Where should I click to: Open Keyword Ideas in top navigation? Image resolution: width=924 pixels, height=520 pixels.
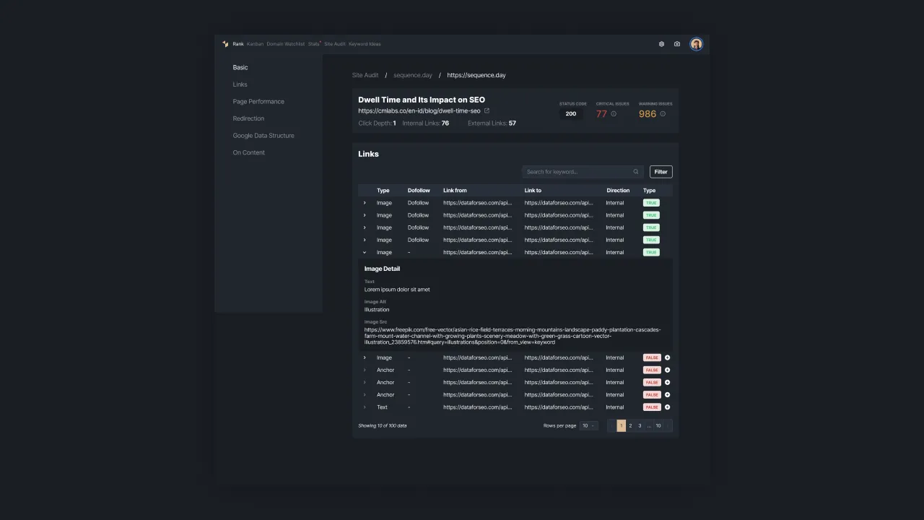[x=365, y=44]
